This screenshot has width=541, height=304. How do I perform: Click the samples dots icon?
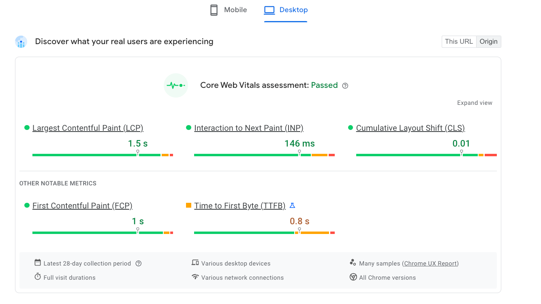353,263
